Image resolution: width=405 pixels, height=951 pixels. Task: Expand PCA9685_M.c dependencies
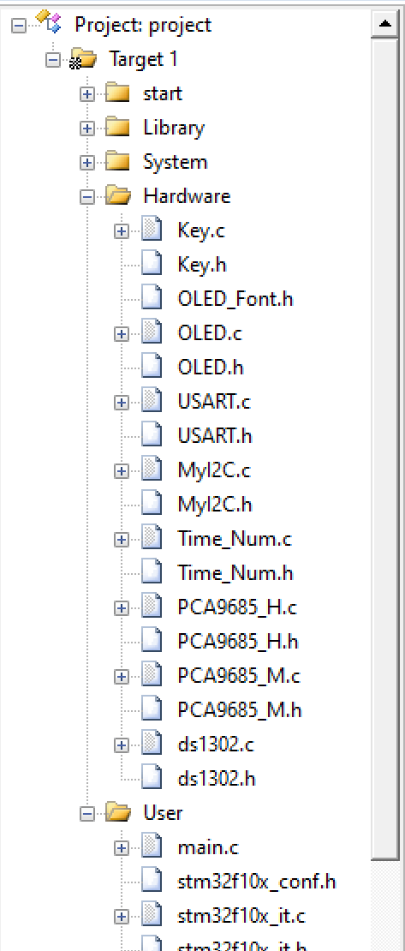(122, 676)
